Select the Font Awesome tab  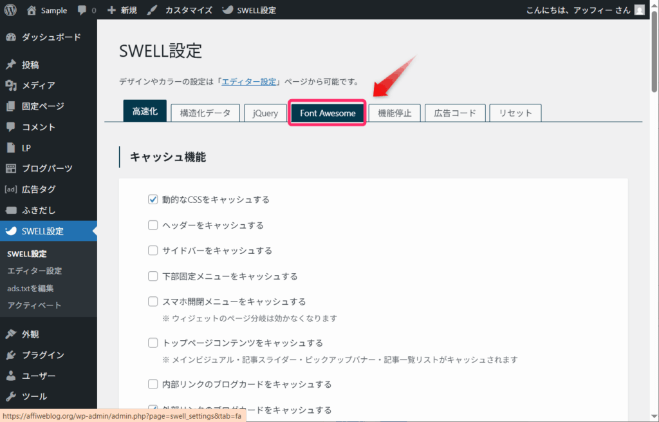pyautogui.click(x=328, y=113)
